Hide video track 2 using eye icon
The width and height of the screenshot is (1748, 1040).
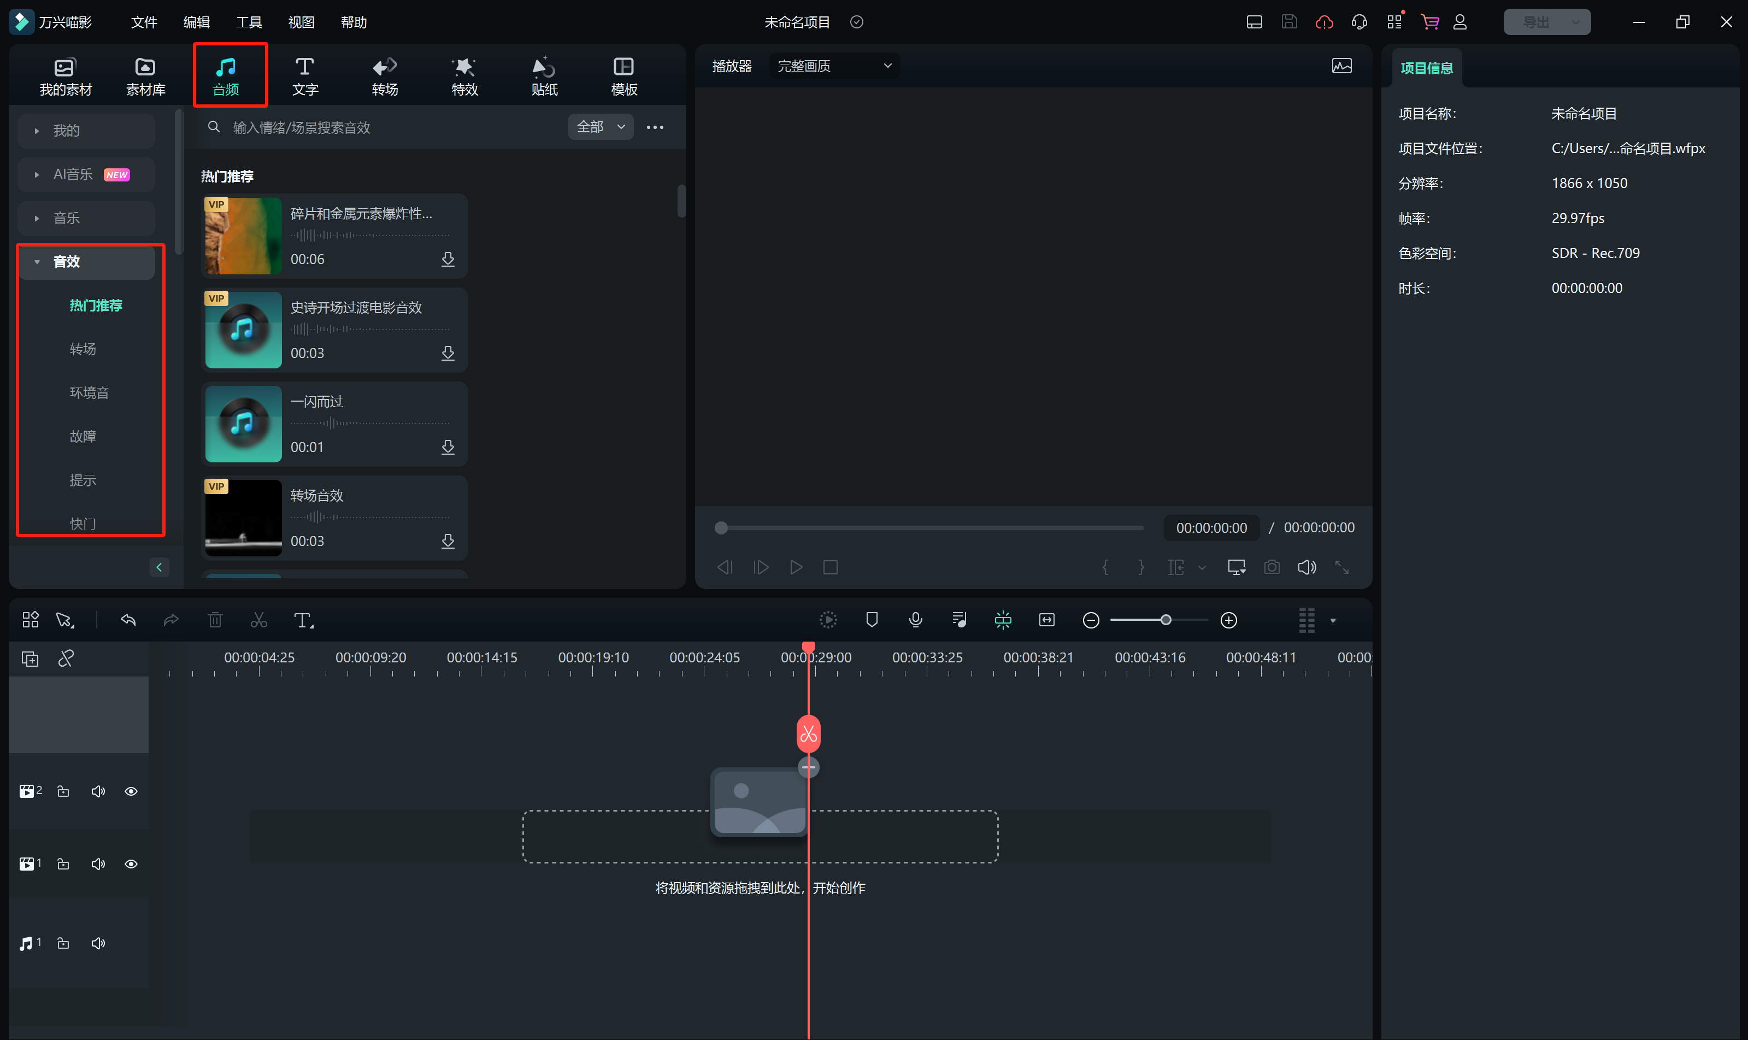[x=131, y=791]
